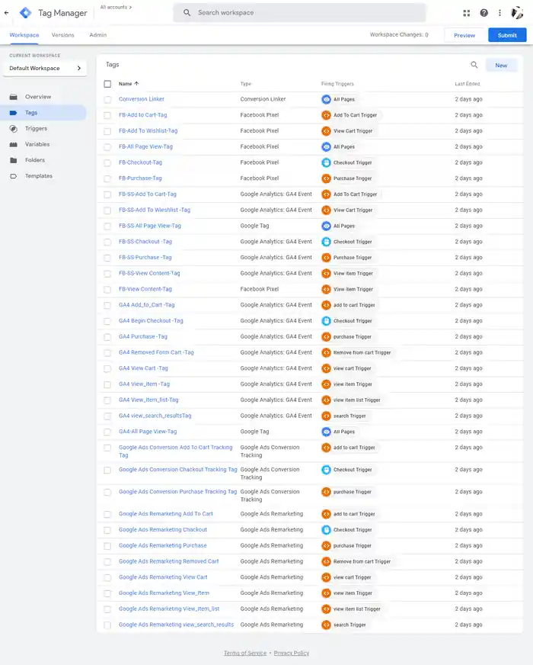This screenshot has width=533, height=665.
Task: Sort tags by Name column arrow
Action: [x=136, y=84]
